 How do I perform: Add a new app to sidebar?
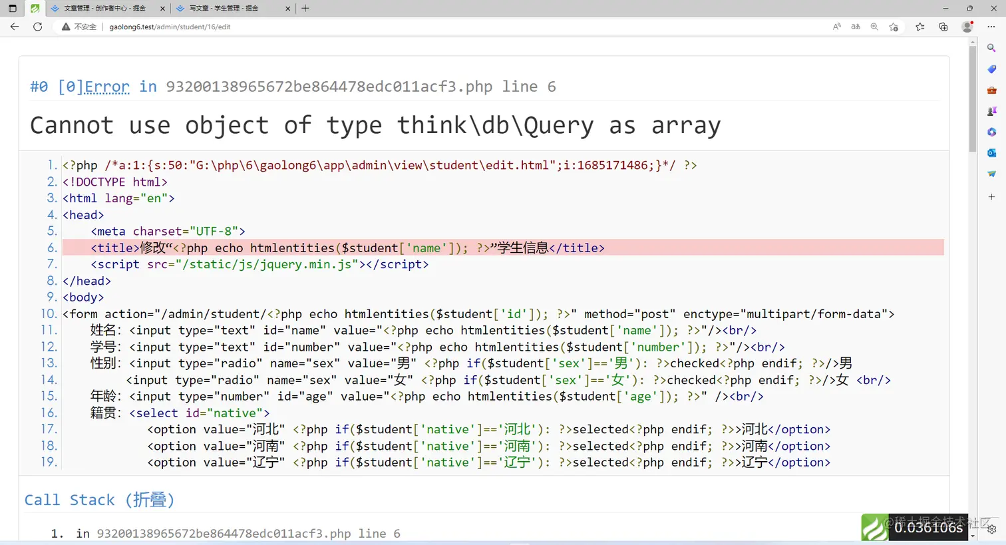[x=991, y=197]
